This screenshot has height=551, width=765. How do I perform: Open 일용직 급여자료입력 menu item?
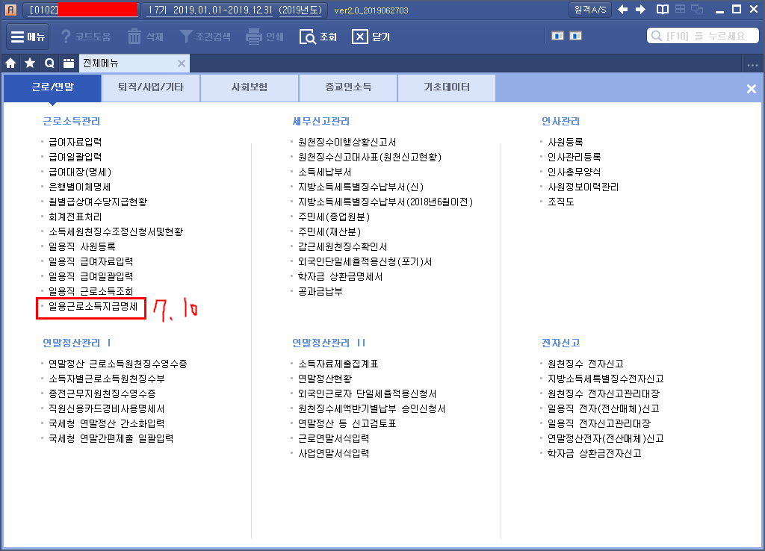[90, 262]
